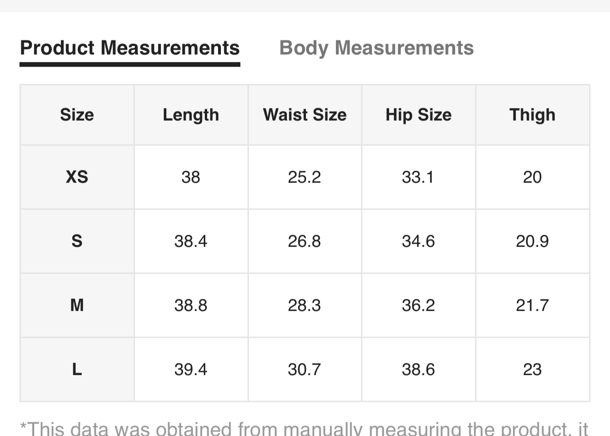
Task: Click the Size column header
Action: 77,115
